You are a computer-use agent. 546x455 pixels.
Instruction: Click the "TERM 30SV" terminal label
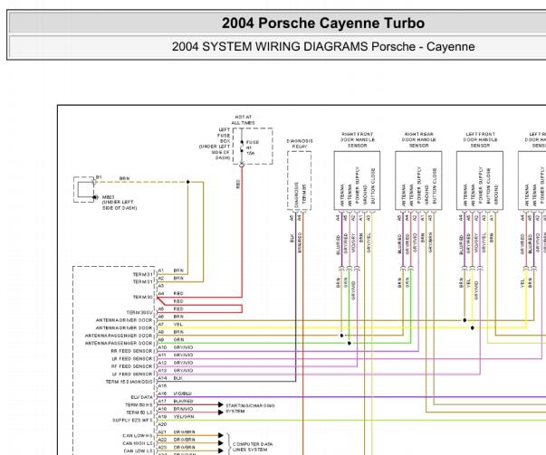(x=139, y=312)
